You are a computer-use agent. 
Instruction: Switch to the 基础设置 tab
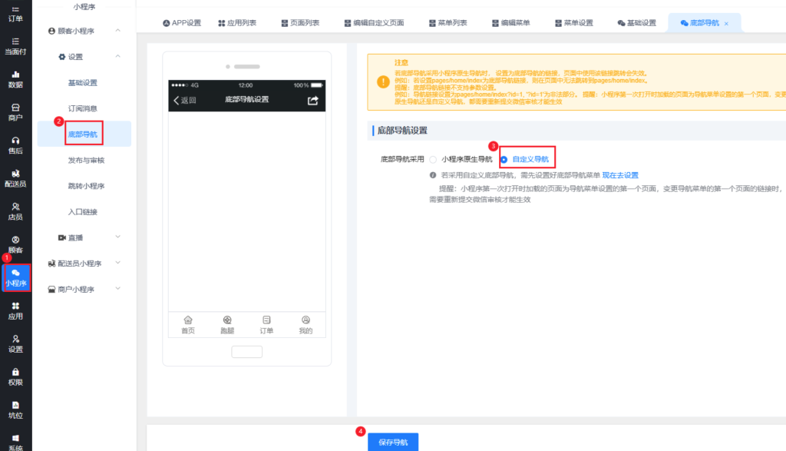[636, 23]
